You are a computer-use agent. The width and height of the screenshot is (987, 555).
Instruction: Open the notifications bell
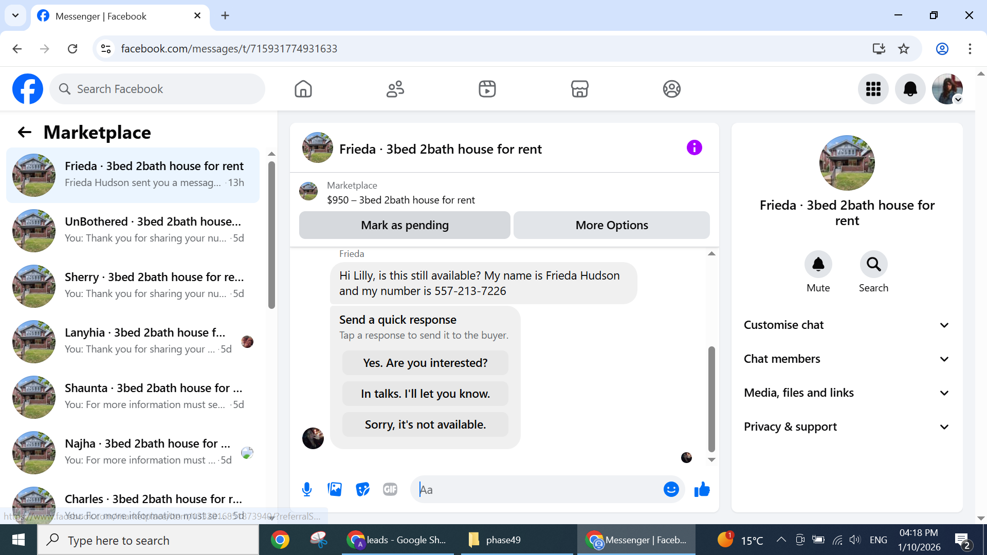pyautogui.click(x=910, y=89)
